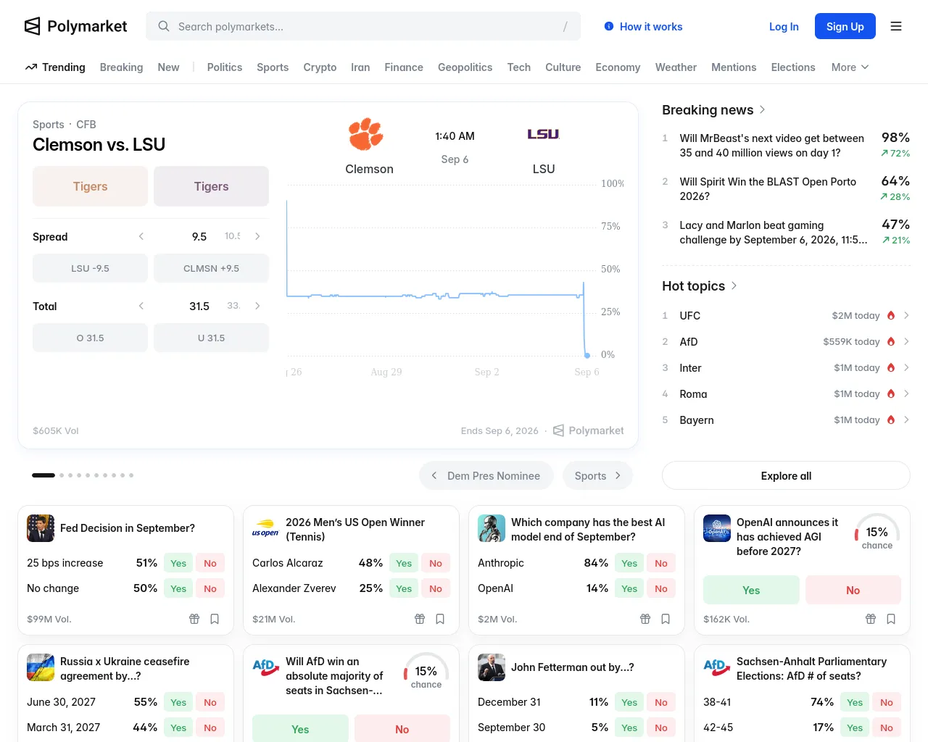This screenshot has width=928, height=742.
Task: Open the Elections category
Action: coord(793,67)
